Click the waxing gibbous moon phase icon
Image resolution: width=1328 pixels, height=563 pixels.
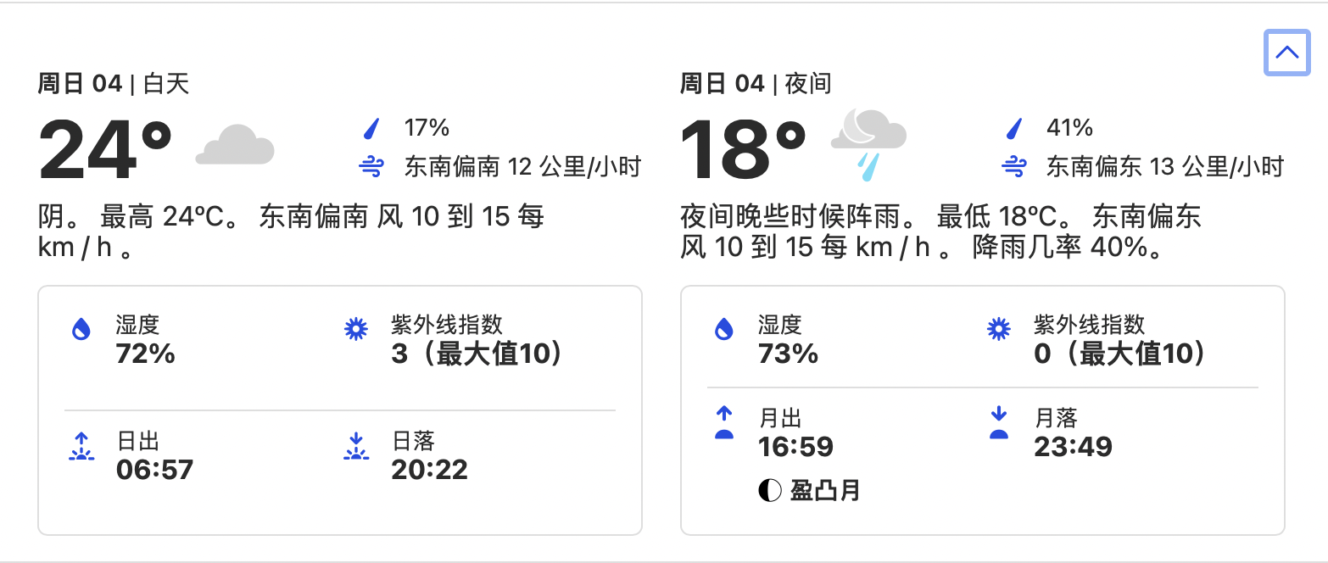coord(769,490)
